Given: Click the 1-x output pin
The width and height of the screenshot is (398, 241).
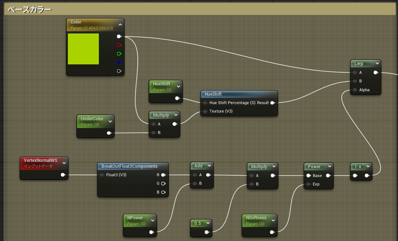Looking at the screenshot, I should (x=367, y=176).
